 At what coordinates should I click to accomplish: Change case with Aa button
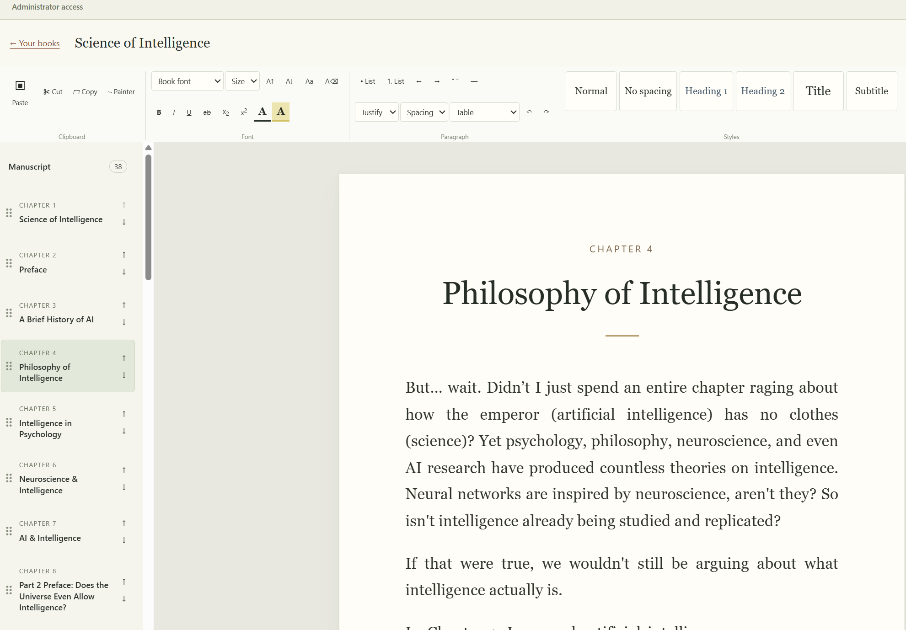coord(309,81)
